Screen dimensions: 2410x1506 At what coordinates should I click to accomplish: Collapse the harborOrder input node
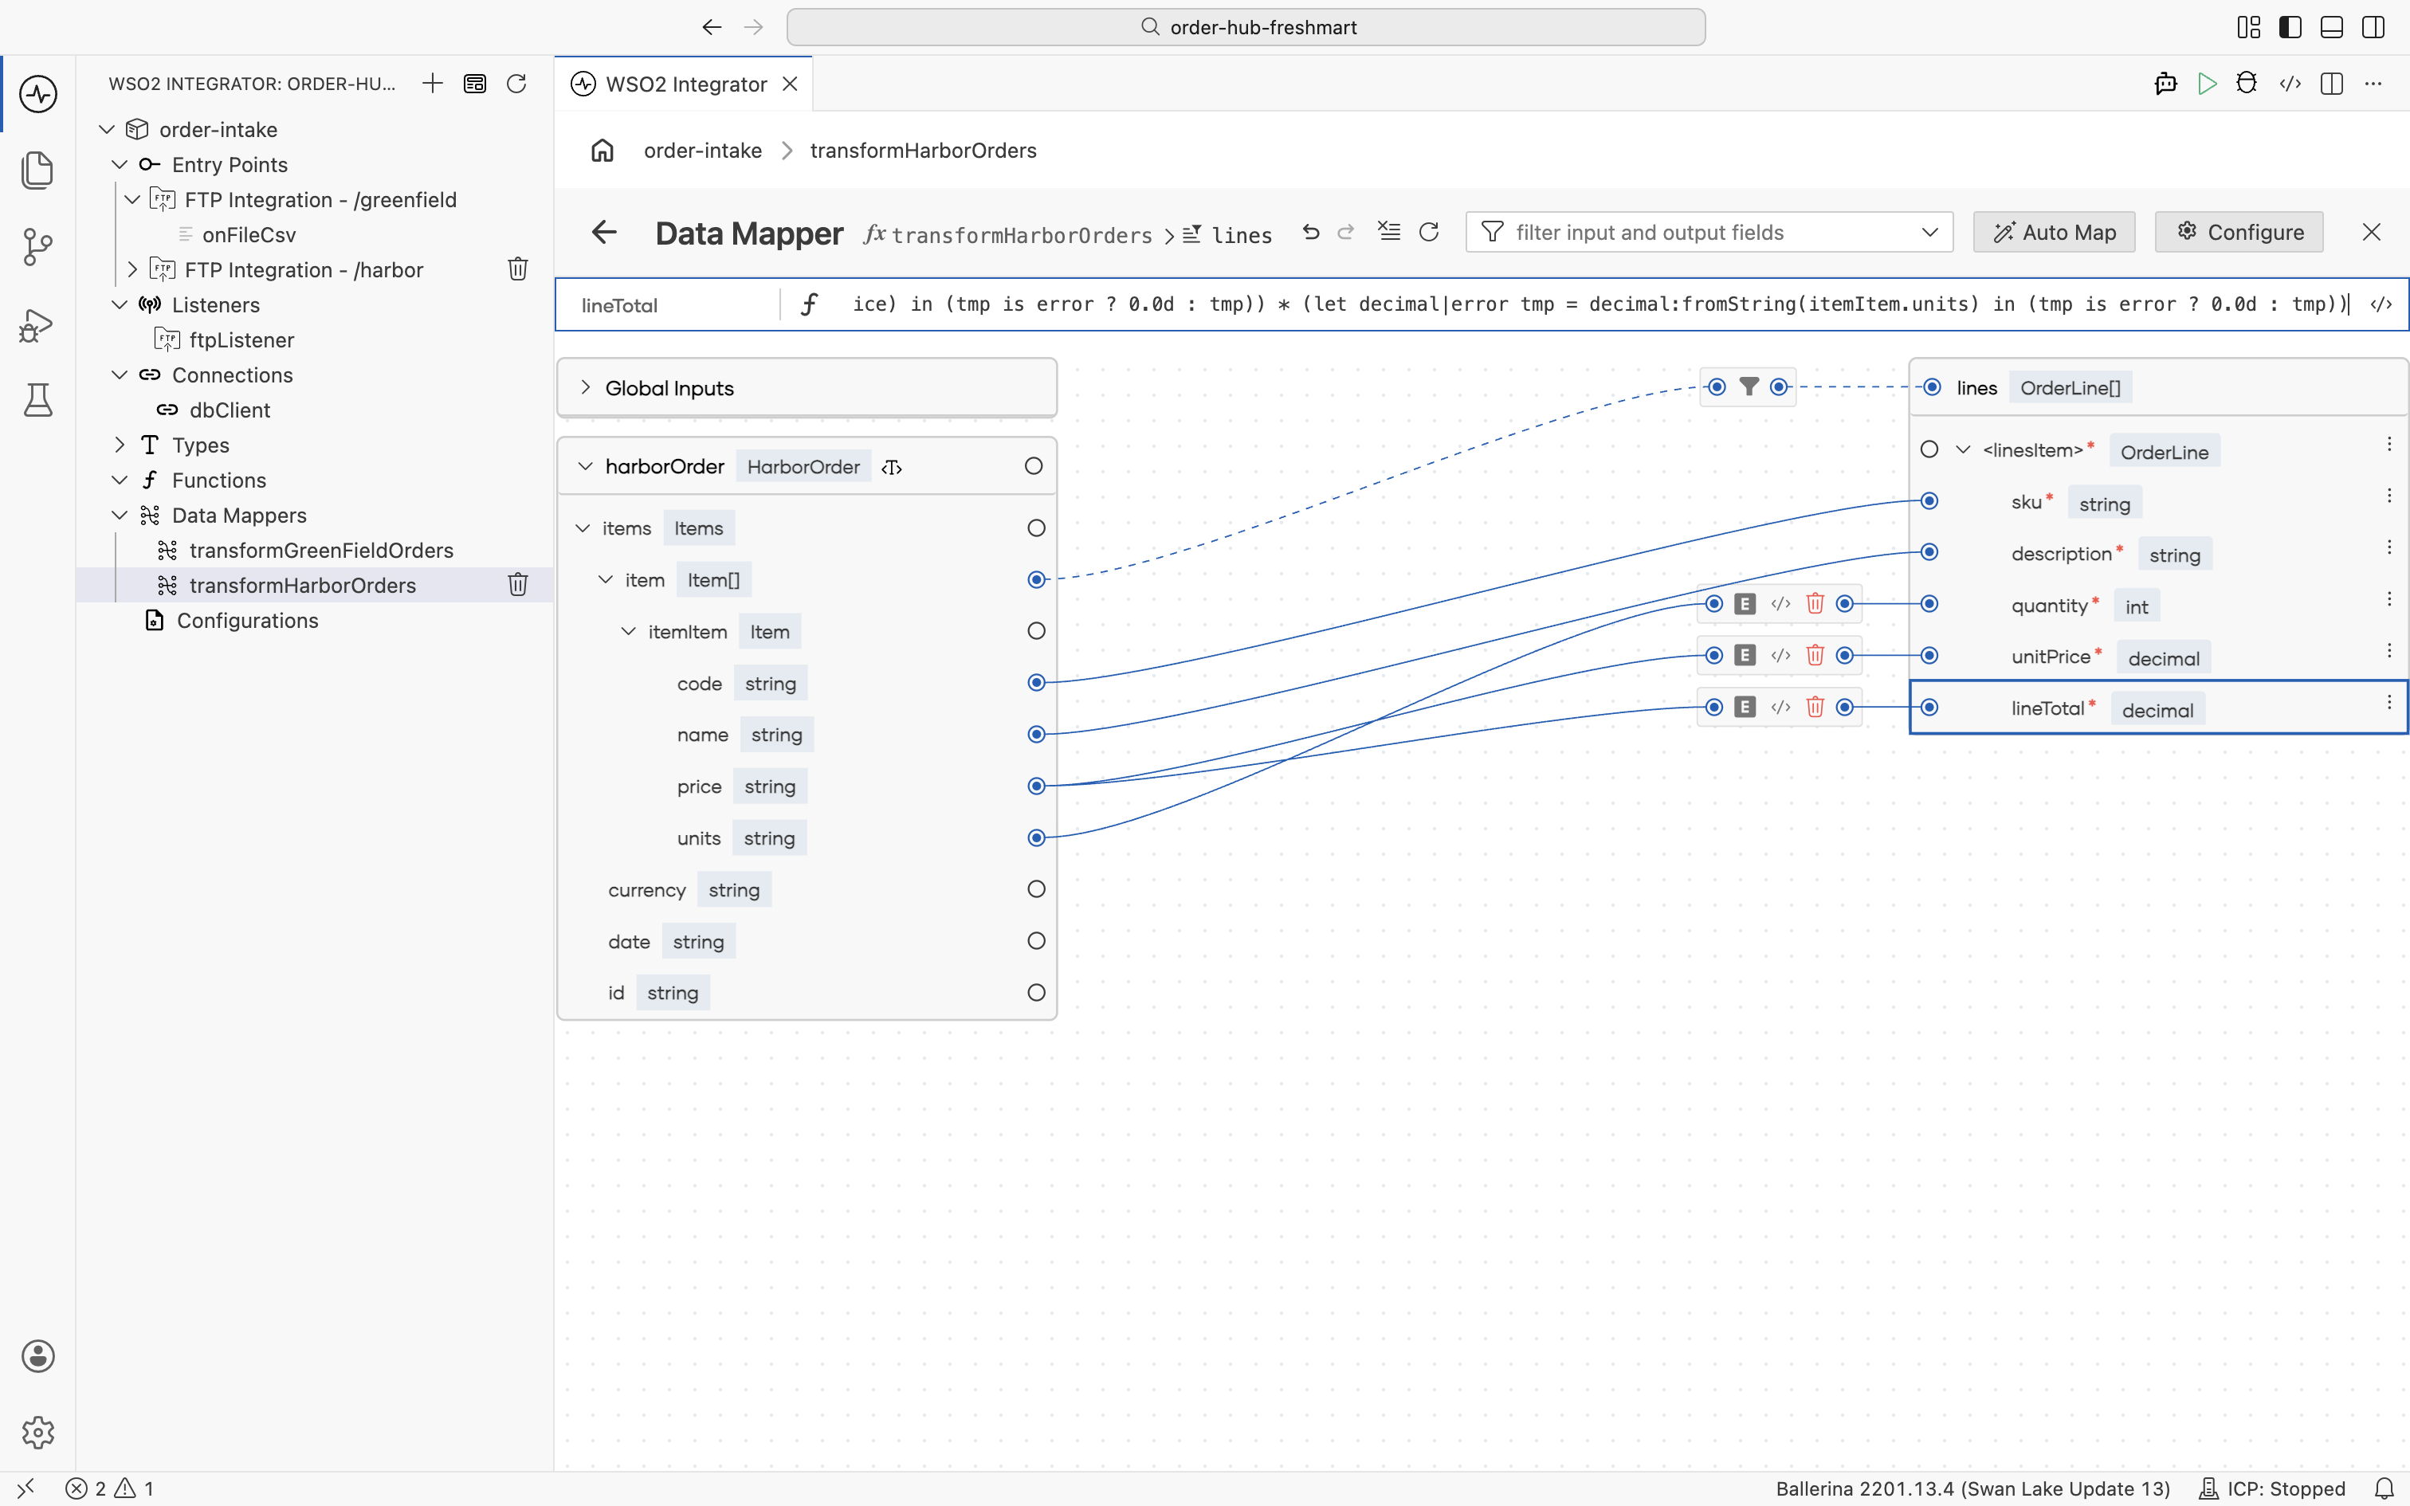point(586,466)
